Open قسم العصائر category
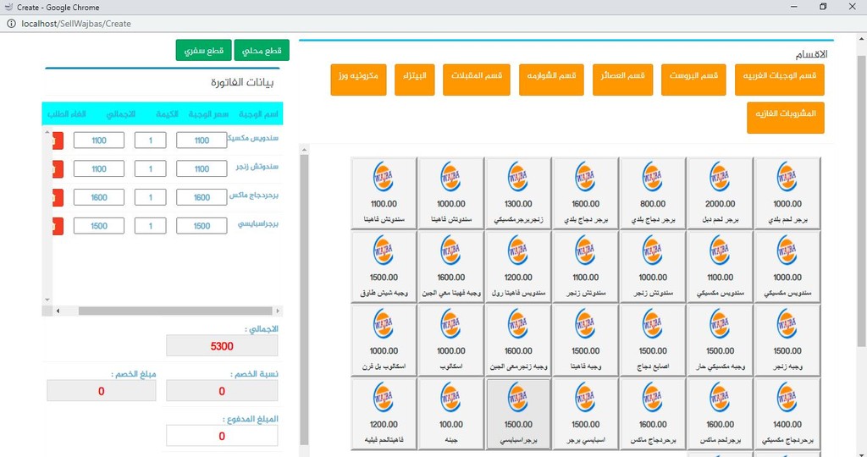 coord(622,80)
